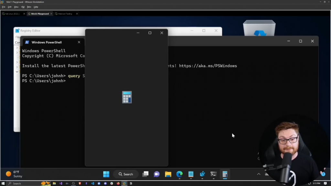This screenshot has height=186, width=331.
Task: Open Teams Chat from the Win11 taskbar
Action: (157, 174)
